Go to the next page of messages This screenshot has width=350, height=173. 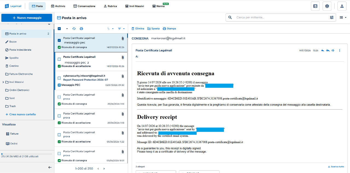pos(104,169)
